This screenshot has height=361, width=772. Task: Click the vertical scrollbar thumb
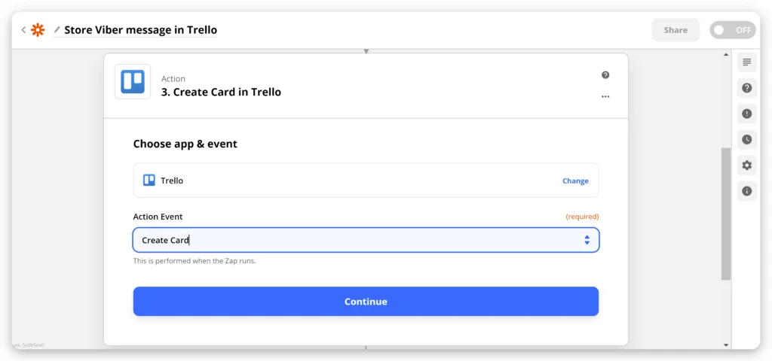click(725, 214)
